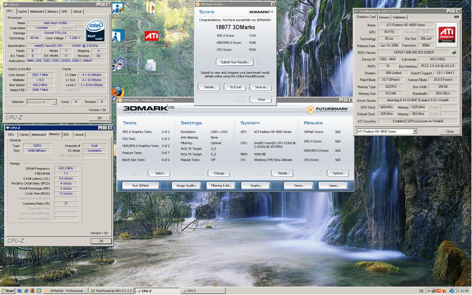Open the Windows Start button
Screen dimensions: 472x295
tap(8, 291)
